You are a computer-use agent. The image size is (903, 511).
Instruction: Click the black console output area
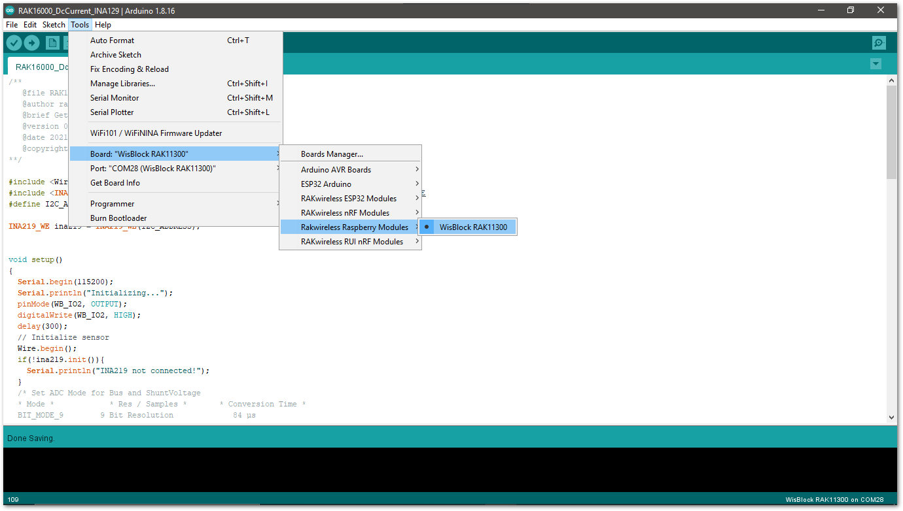(451, 470)
